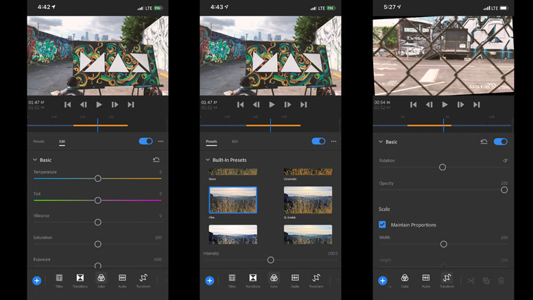This screenshot has width=533, height=300.
Task: Open Audio tool on the middle phone
Action: [295, 281]
